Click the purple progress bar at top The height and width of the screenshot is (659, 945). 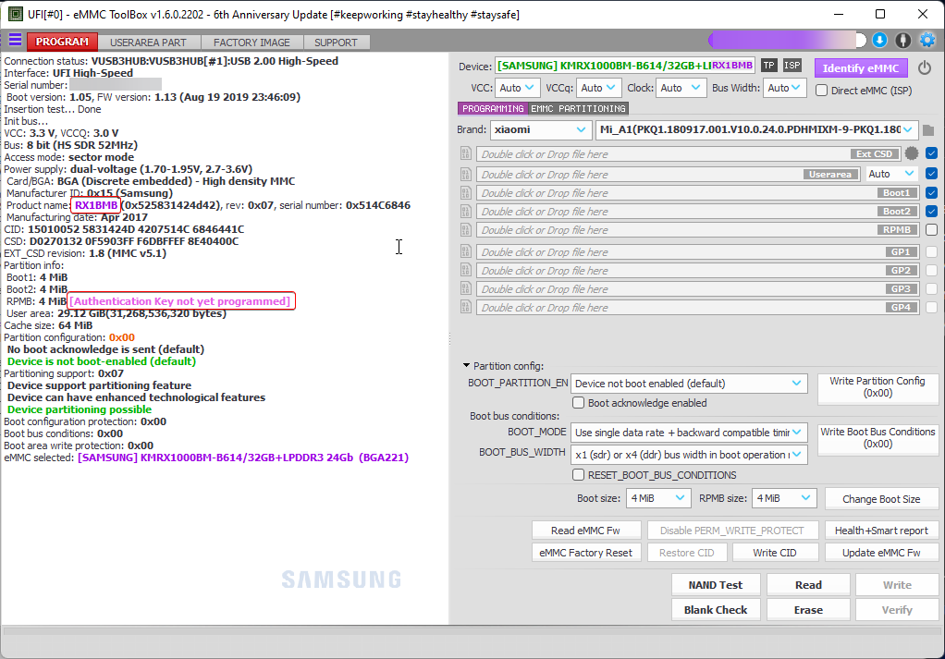pos(787,41)
